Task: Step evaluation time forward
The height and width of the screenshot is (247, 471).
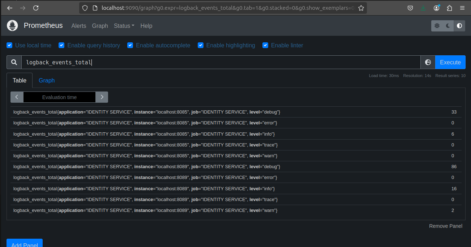Action: [x=102, y=97]
